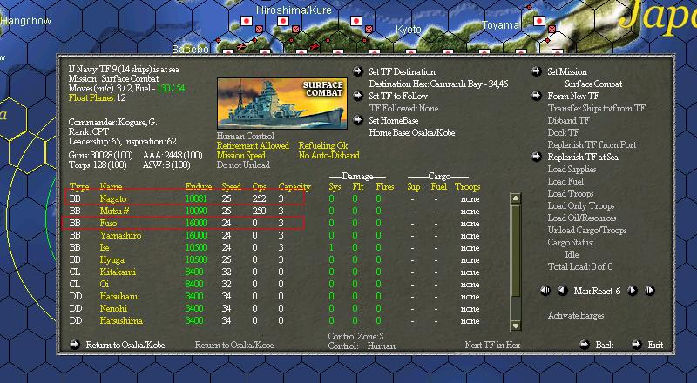Click the highlighted Return to Osaka/Kobe link
The image size is (697, 383).
coord(125,345)
